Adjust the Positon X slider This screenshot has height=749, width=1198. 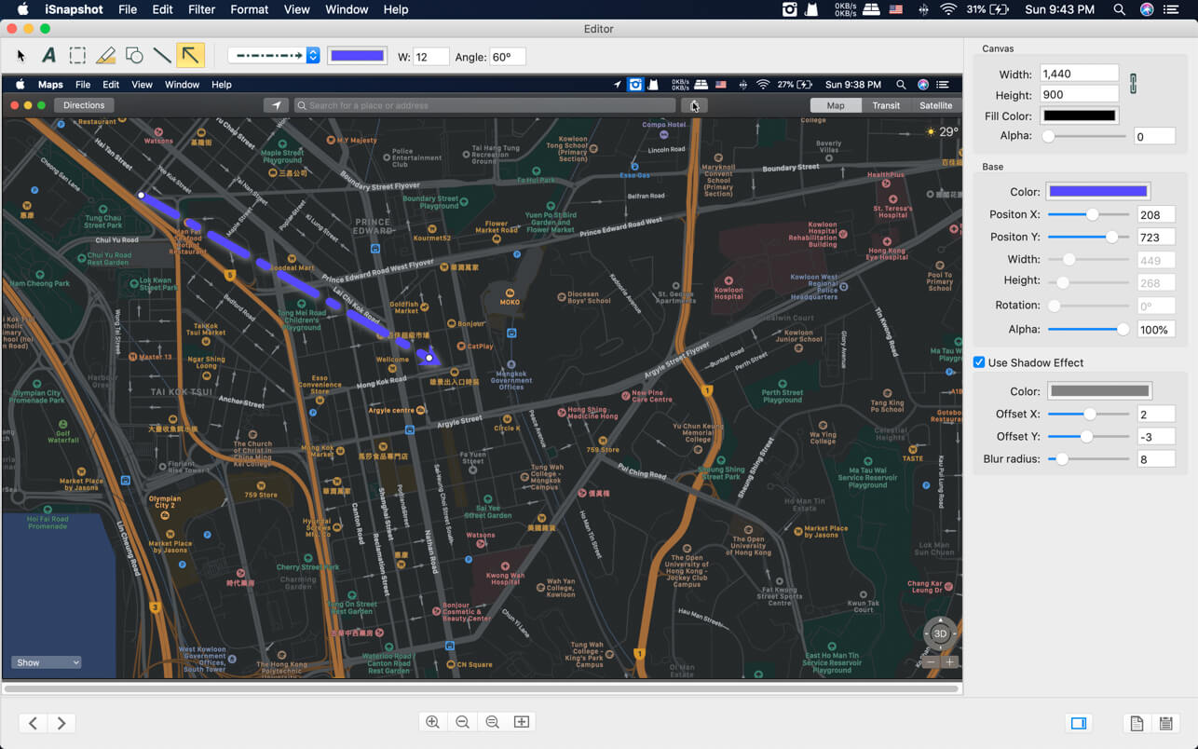pyautogui.click(x=1088, y=214)
